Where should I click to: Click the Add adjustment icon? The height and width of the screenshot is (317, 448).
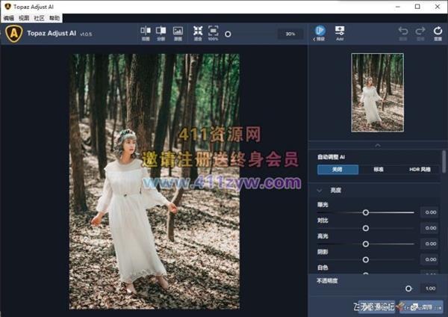340,31
